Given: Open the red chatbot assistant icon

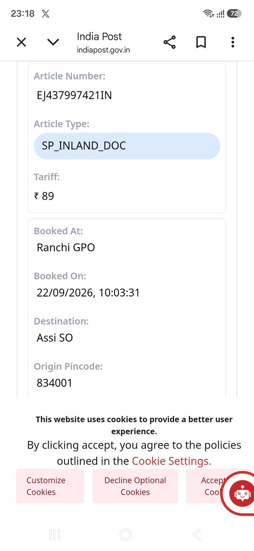Looking at the screenshot, I should [240, 493].
